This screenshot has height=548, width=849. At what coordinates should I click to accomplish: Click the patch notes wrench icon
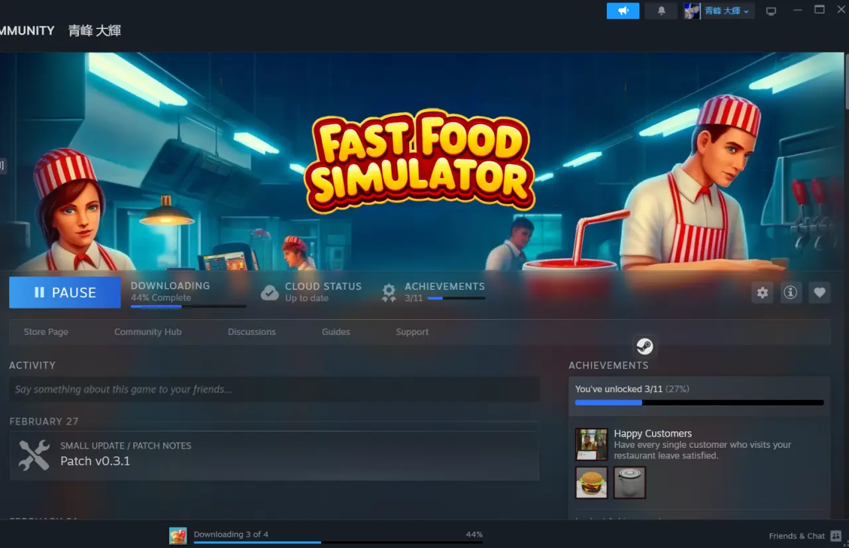(34, 456)
